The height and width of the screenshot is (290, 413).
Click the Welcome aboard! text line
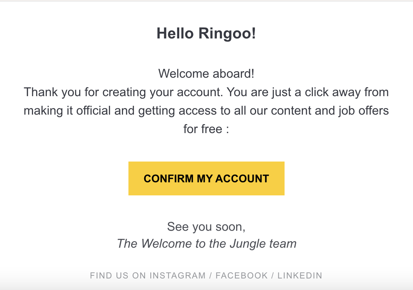tap(206, 73)
